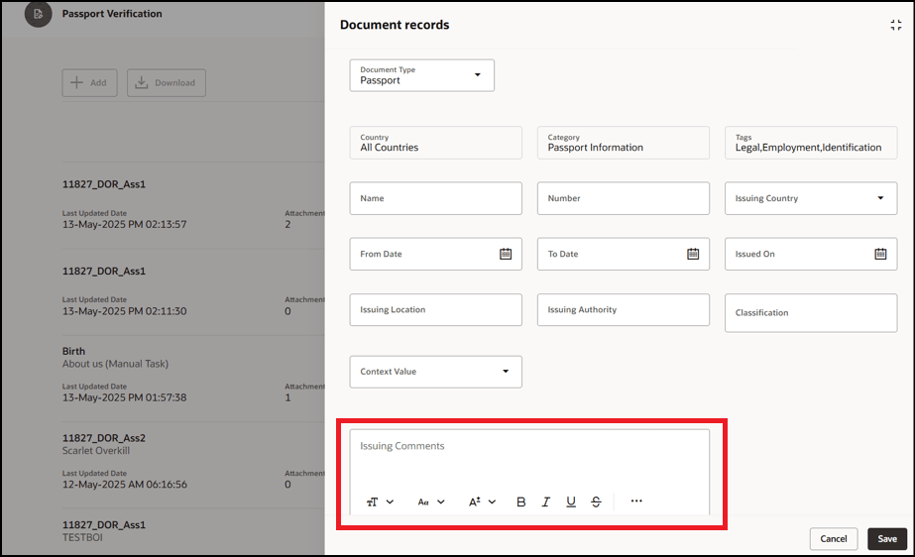Expand the Document Type dropdown
Viewport: 915px width, 557px height.
(422, 75)
